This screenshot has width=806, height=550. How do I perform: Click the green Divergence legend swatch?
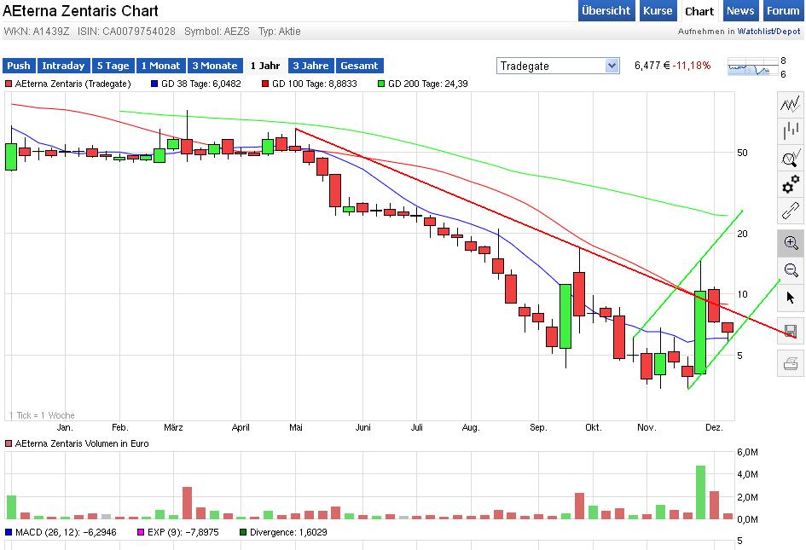[243, 532]
